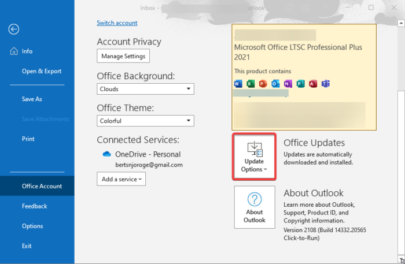Click the Excel app icon

pyautogui.click(x=251, y=84)
